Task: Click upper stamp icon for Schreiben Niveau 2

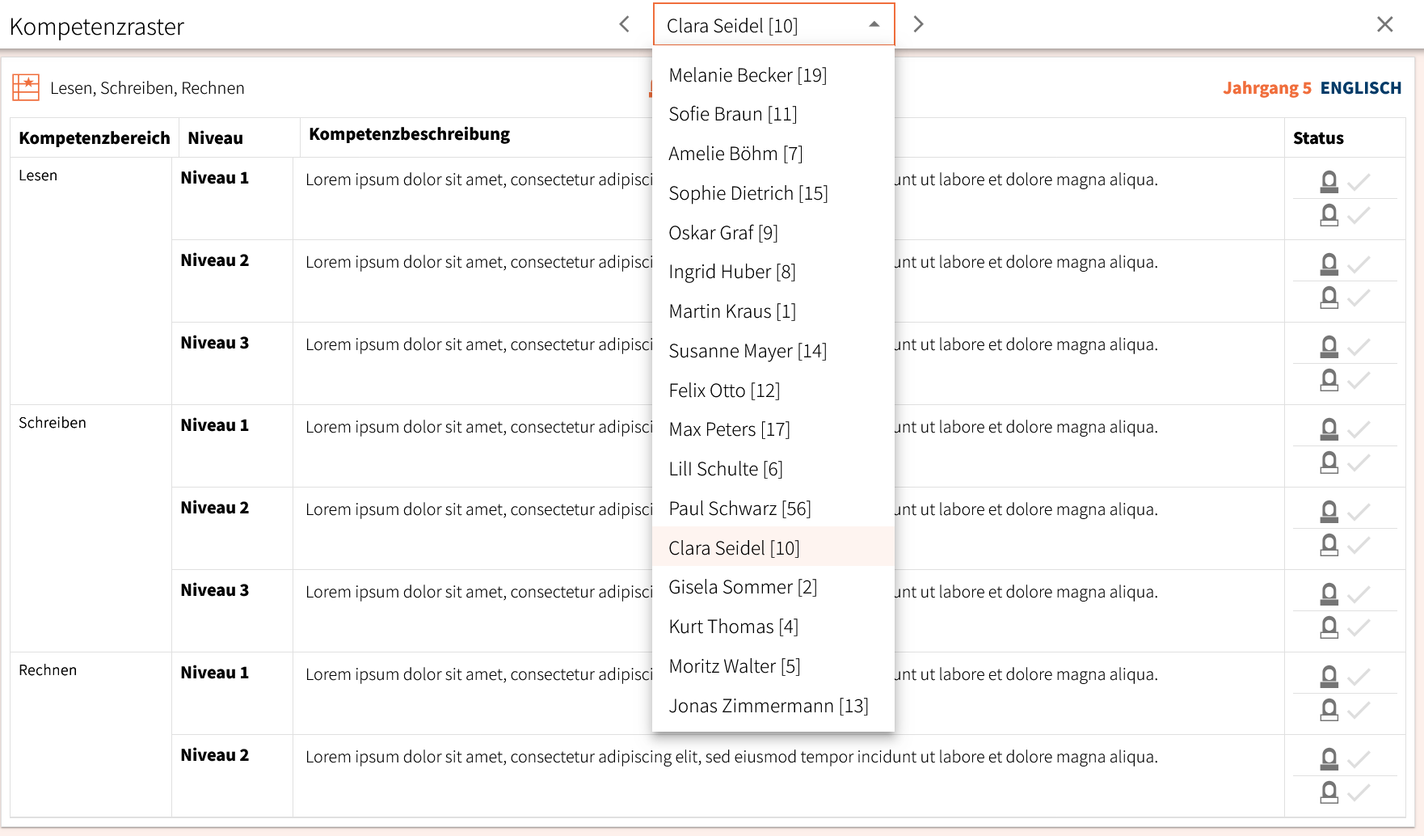Action: (x=1329, y=511)
